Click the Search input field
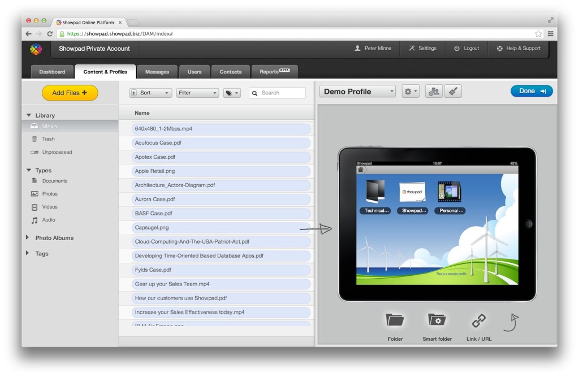 (x=277, y=93)
